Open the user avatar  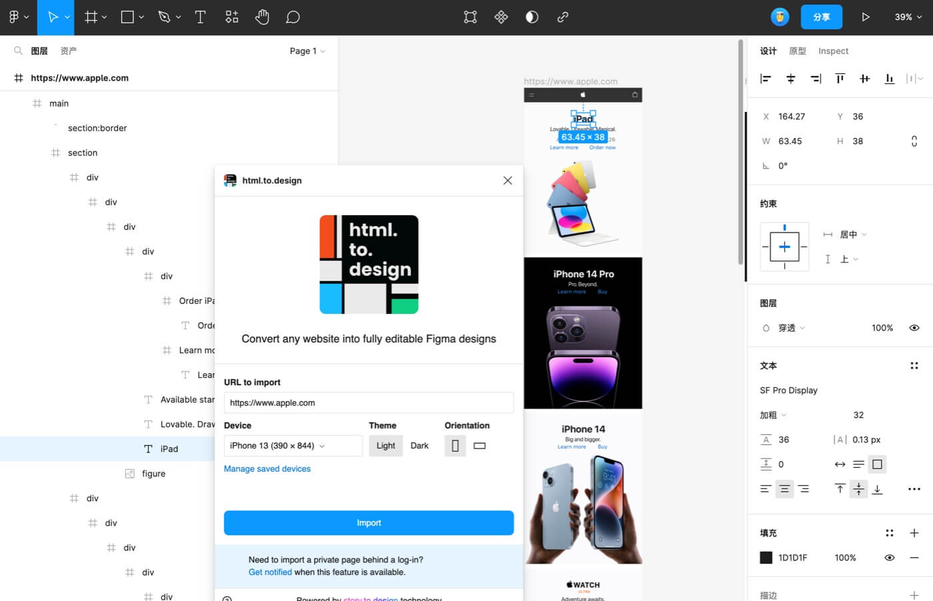click(780, 17)
